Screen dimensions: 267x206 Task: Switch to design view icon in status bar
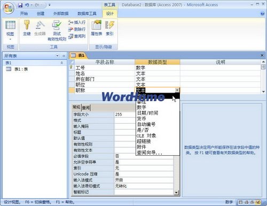pos(258,202)
